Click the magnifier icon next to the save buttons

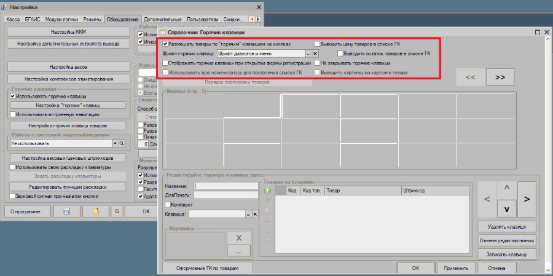[117, 211]
